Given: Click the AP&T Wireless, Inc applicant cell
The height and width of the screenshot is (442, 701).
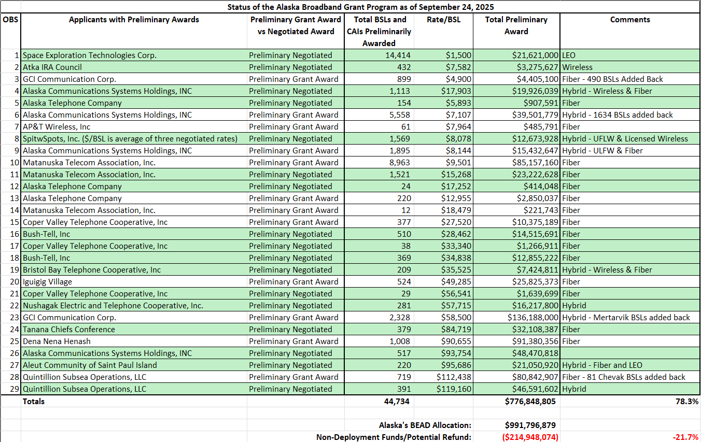Looking at the screenshot, I should (x=57, y=127).
